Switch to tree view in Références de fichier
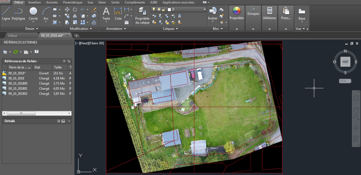The width and height of the screenshot is (361, 175). [x=69, y=61]
